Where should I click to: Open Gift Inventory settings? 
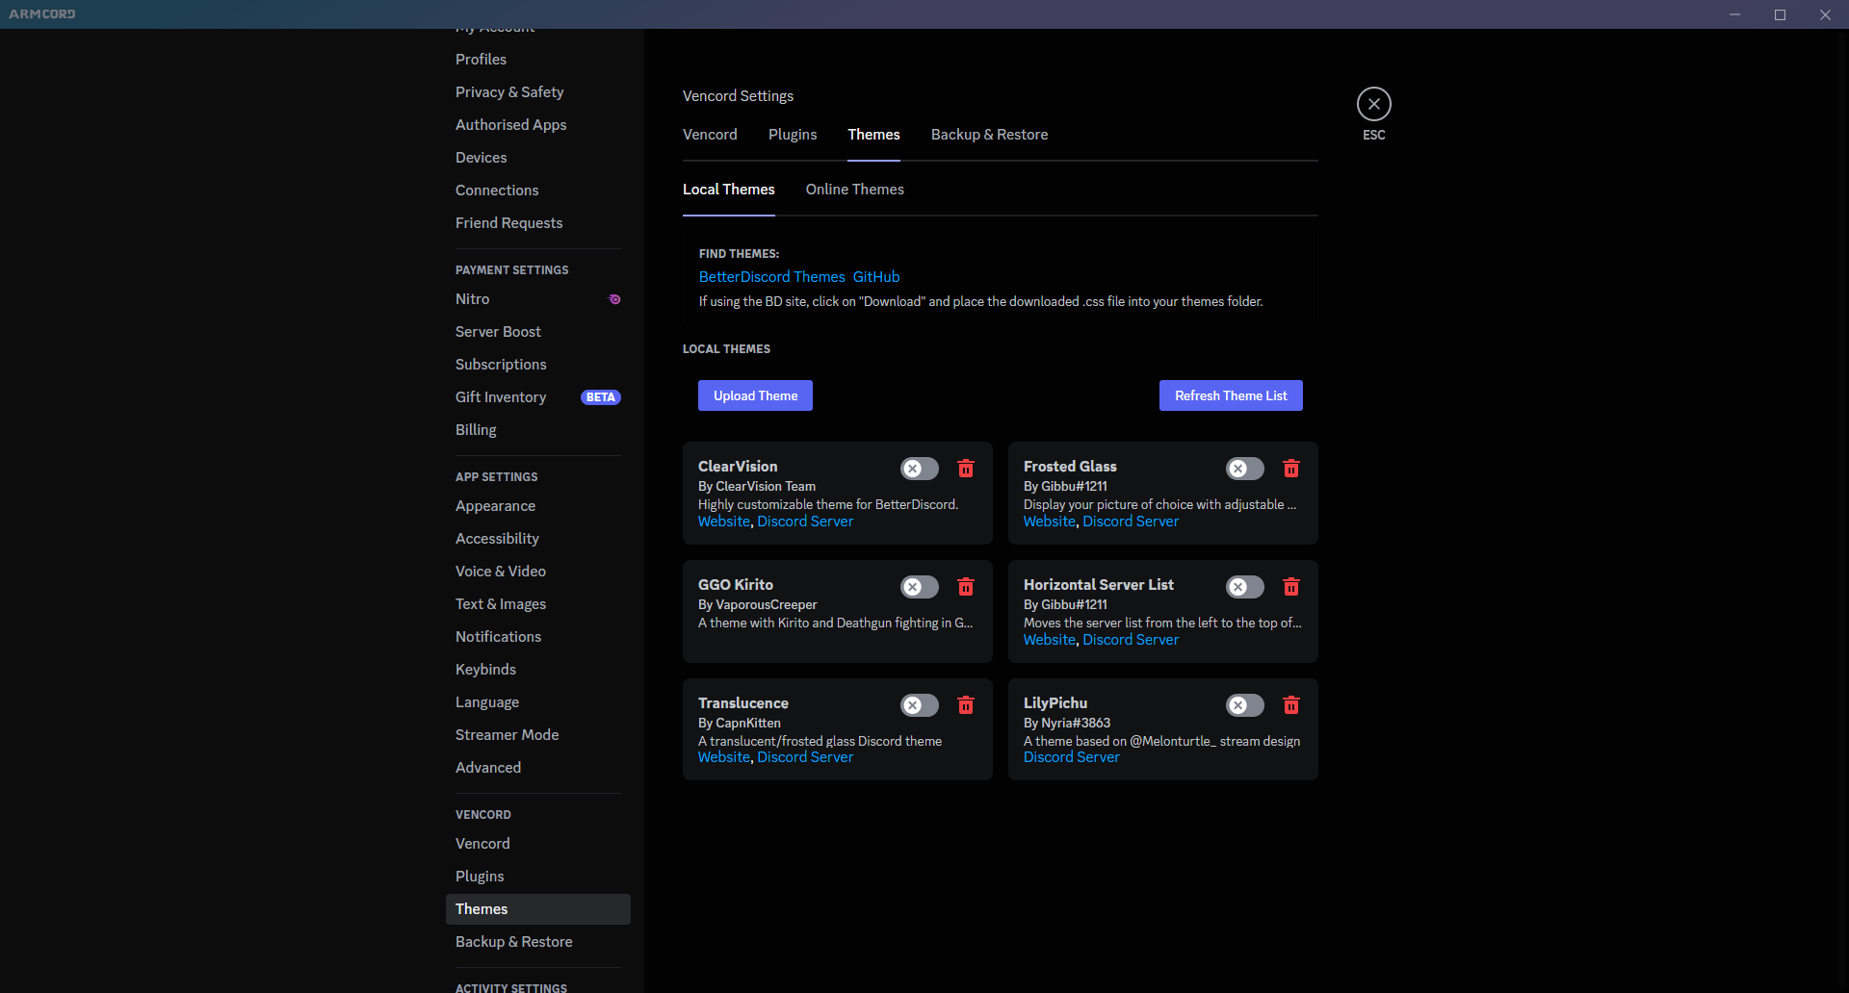[538, 397]
